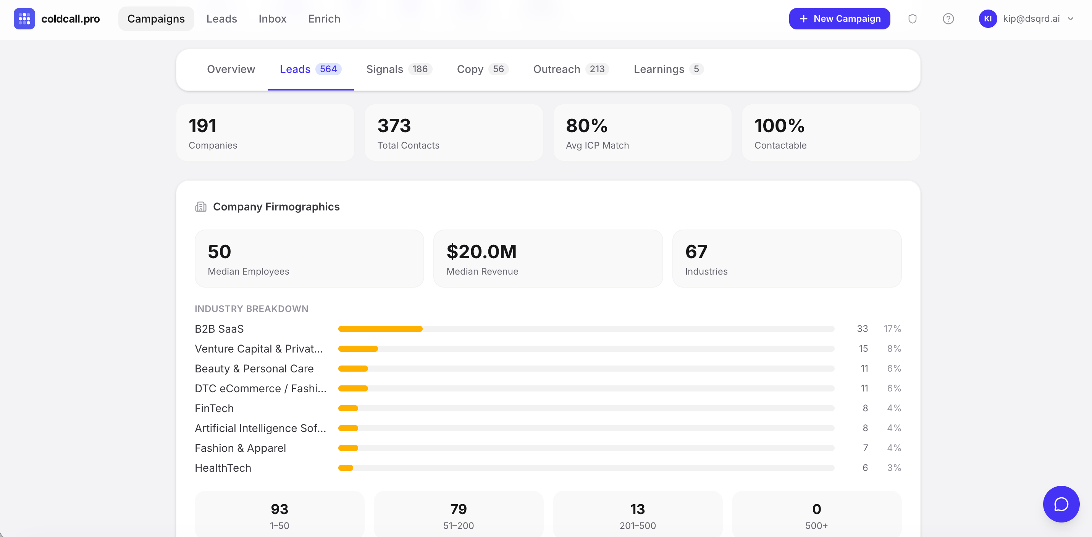Switch to the Overview tab
Screen dimensions: 1092x537
click(231, 69)
